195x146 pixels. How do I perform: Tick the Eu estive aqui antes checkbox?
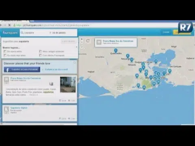[5, 55]
